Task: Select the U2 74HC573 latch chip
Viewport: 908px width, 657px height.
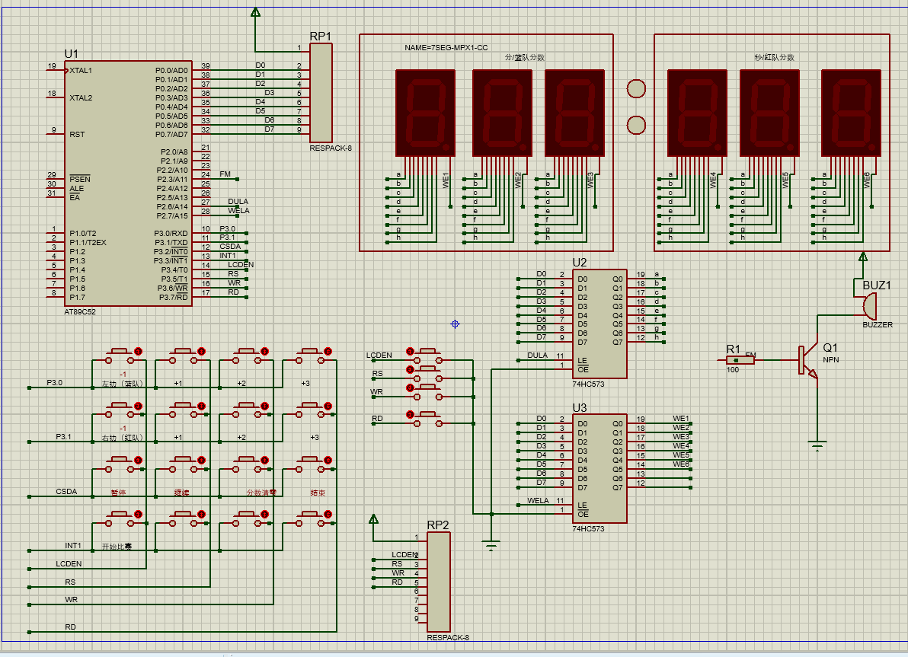Action: pos(599,324)
